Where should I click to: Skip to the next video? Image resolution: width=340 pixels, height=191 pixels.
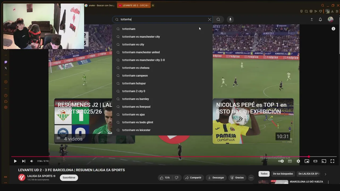(24, 161)
